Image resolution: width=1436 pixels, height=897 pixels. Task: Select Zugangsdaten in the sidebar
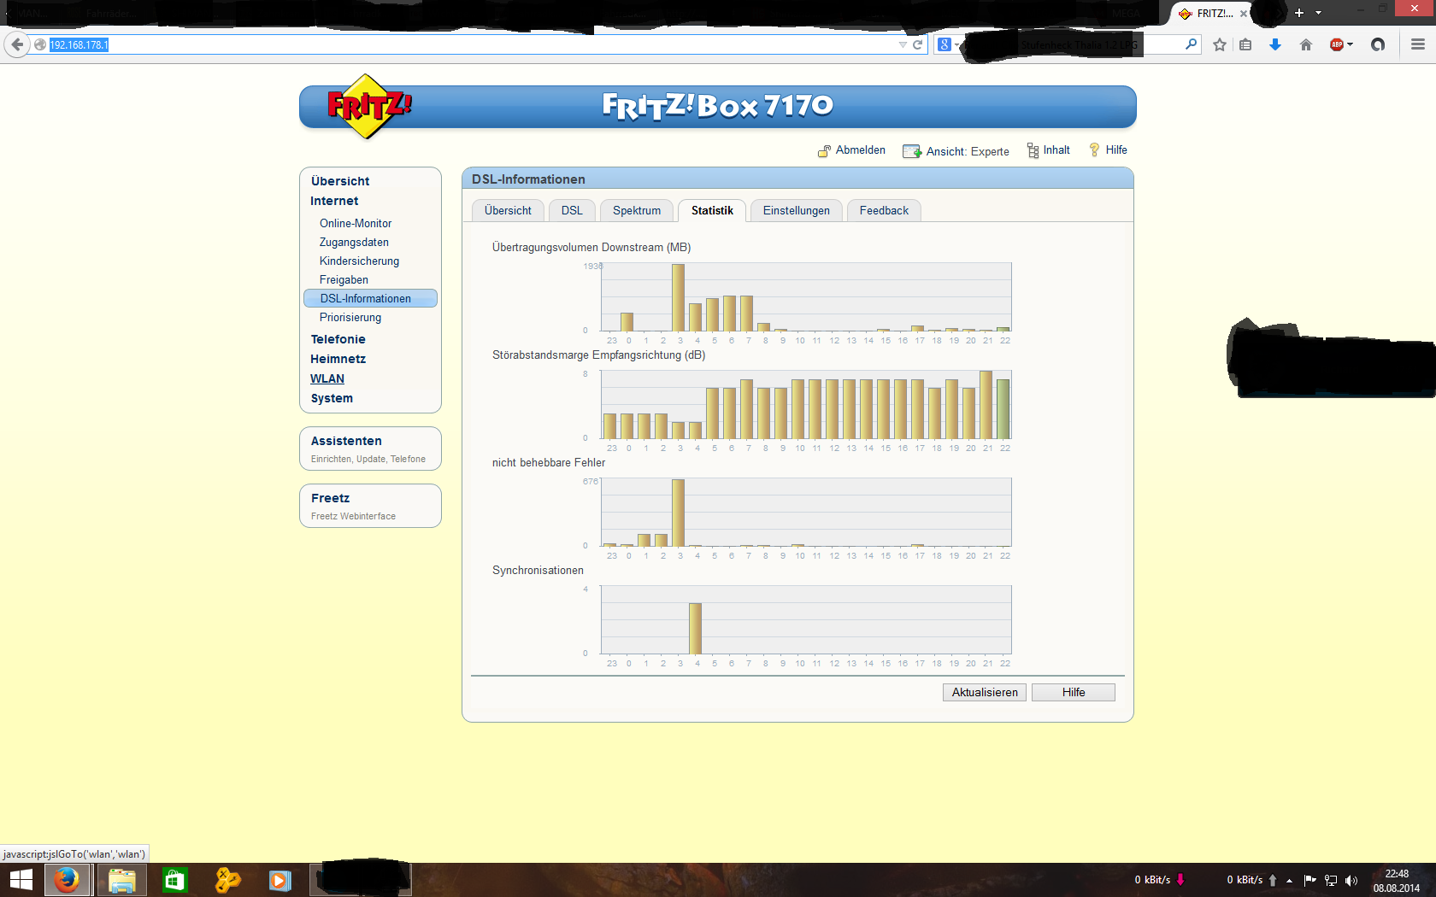[354, 242]
